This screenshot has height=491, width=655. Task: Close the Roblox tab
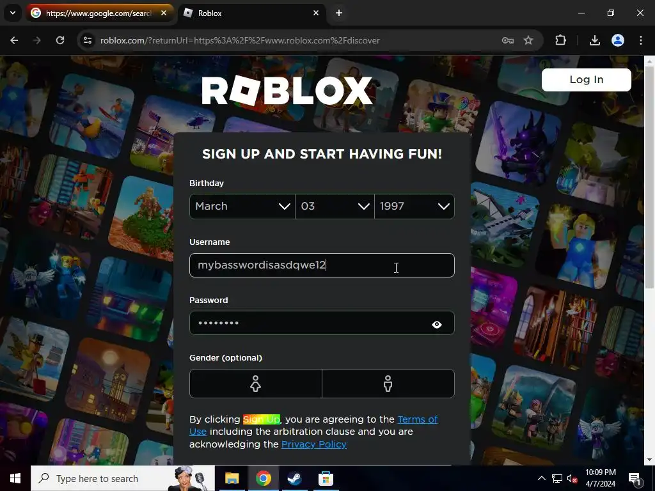click(x=316, y=13)
